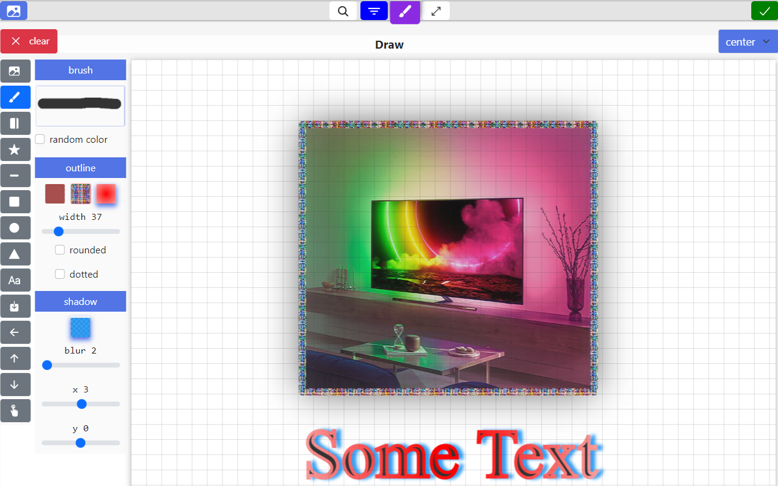This screenshot has width=778, height=486.
Task: Click the image icon in top-left corner
Action: pyautogui.click(x=13, y=10)
